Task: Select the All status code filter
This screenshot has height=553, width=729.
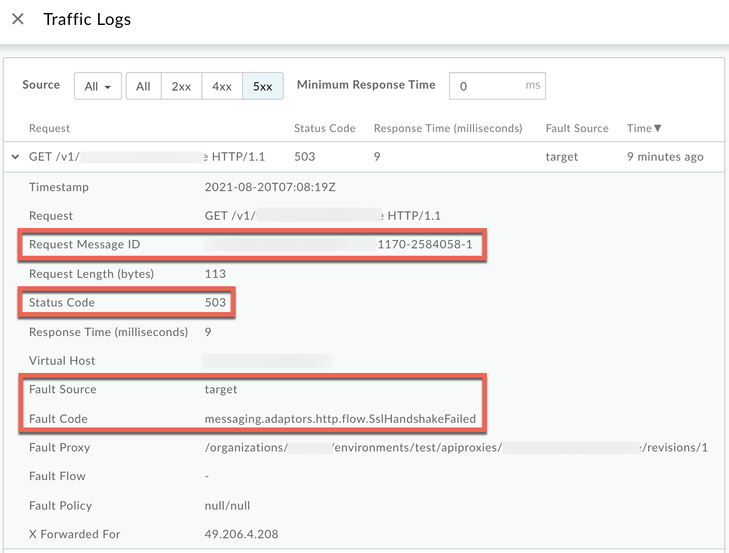Action: (x=143, y=86)
